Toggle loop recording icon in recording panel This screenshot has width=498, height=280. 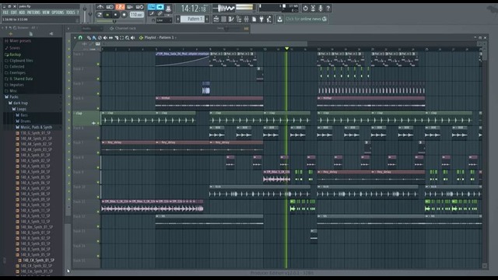[139, 7]
